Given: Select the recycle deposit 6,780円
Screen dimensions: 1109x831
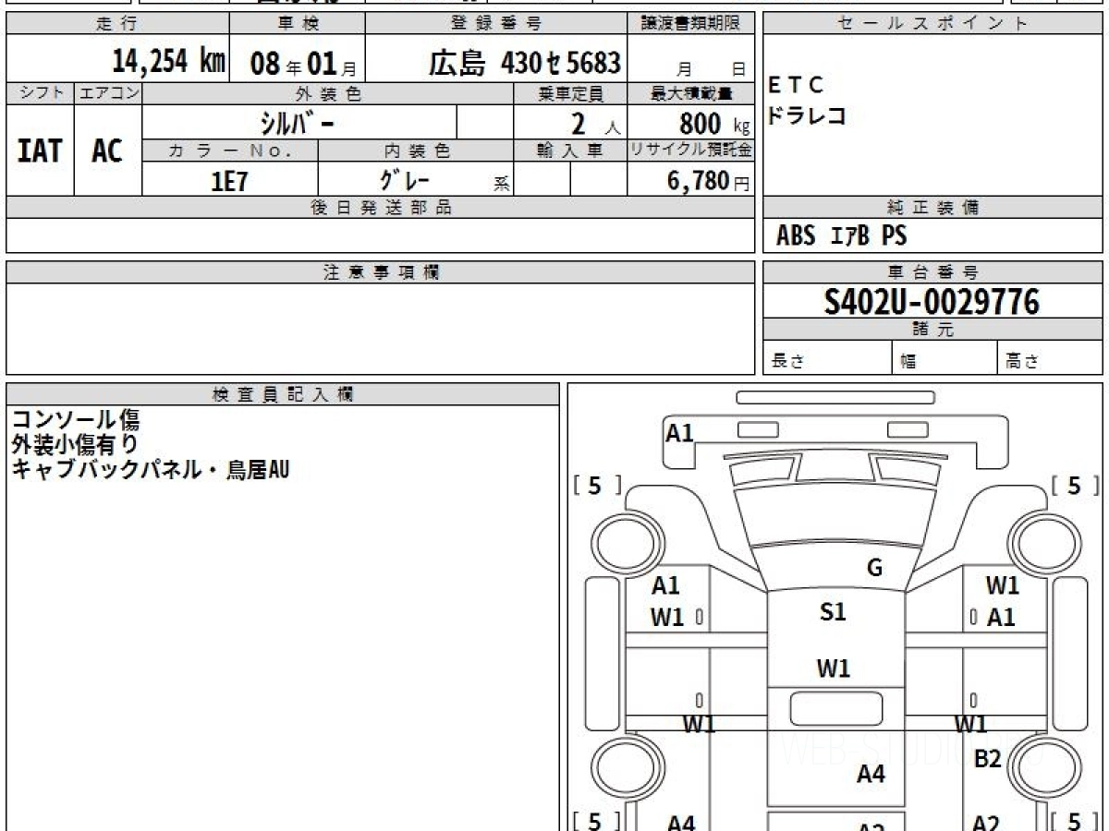Looking at the screenshot, I should point(709,181).
